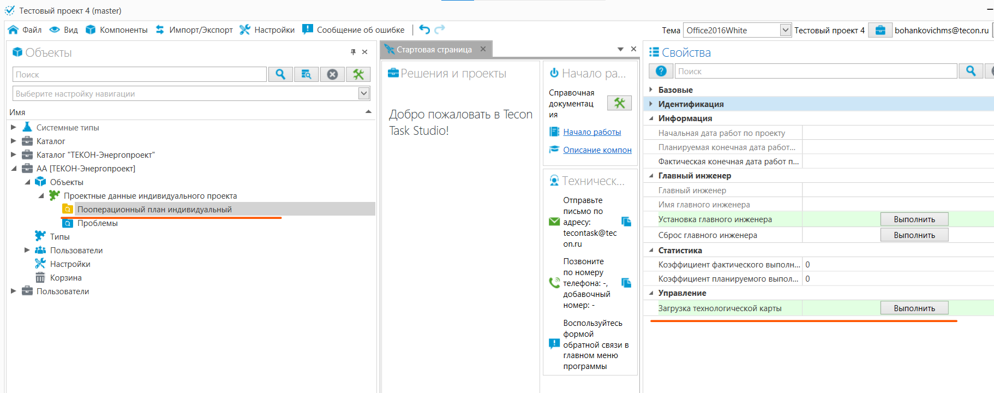
Task: Pin the Objects panel
Action: tap(353, 52)
